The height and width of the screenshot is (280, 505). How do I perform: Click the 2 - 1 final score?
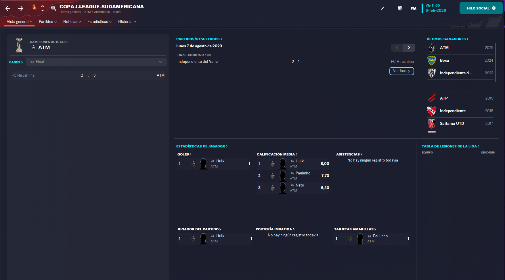(295, 62)
